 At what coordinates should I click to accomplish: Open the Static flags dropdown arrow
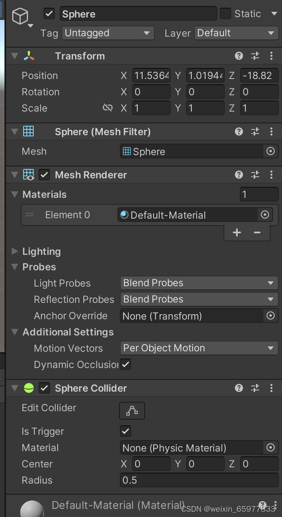coord(274,14)
